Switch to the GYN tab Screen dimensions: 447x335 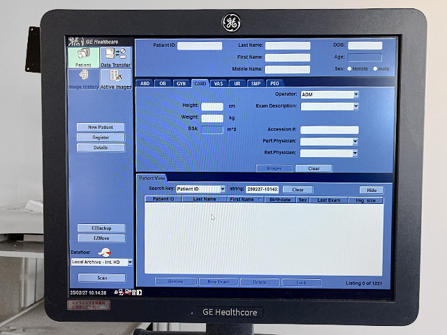[x=181, y=84]
